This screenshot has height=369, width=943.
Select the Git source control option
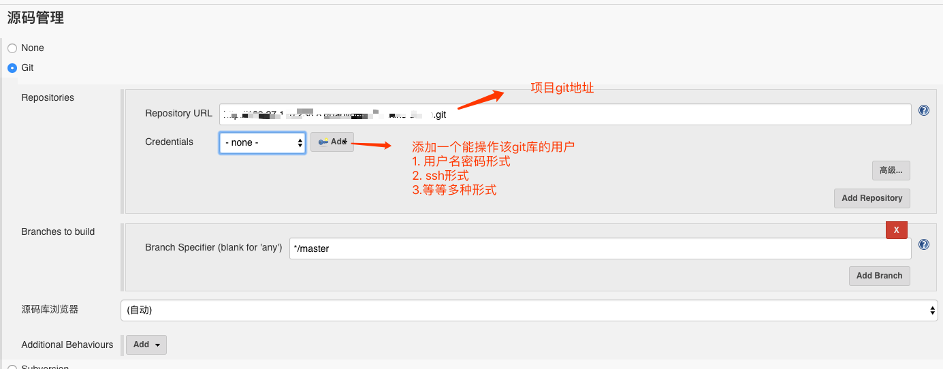[x=12, y=68]
